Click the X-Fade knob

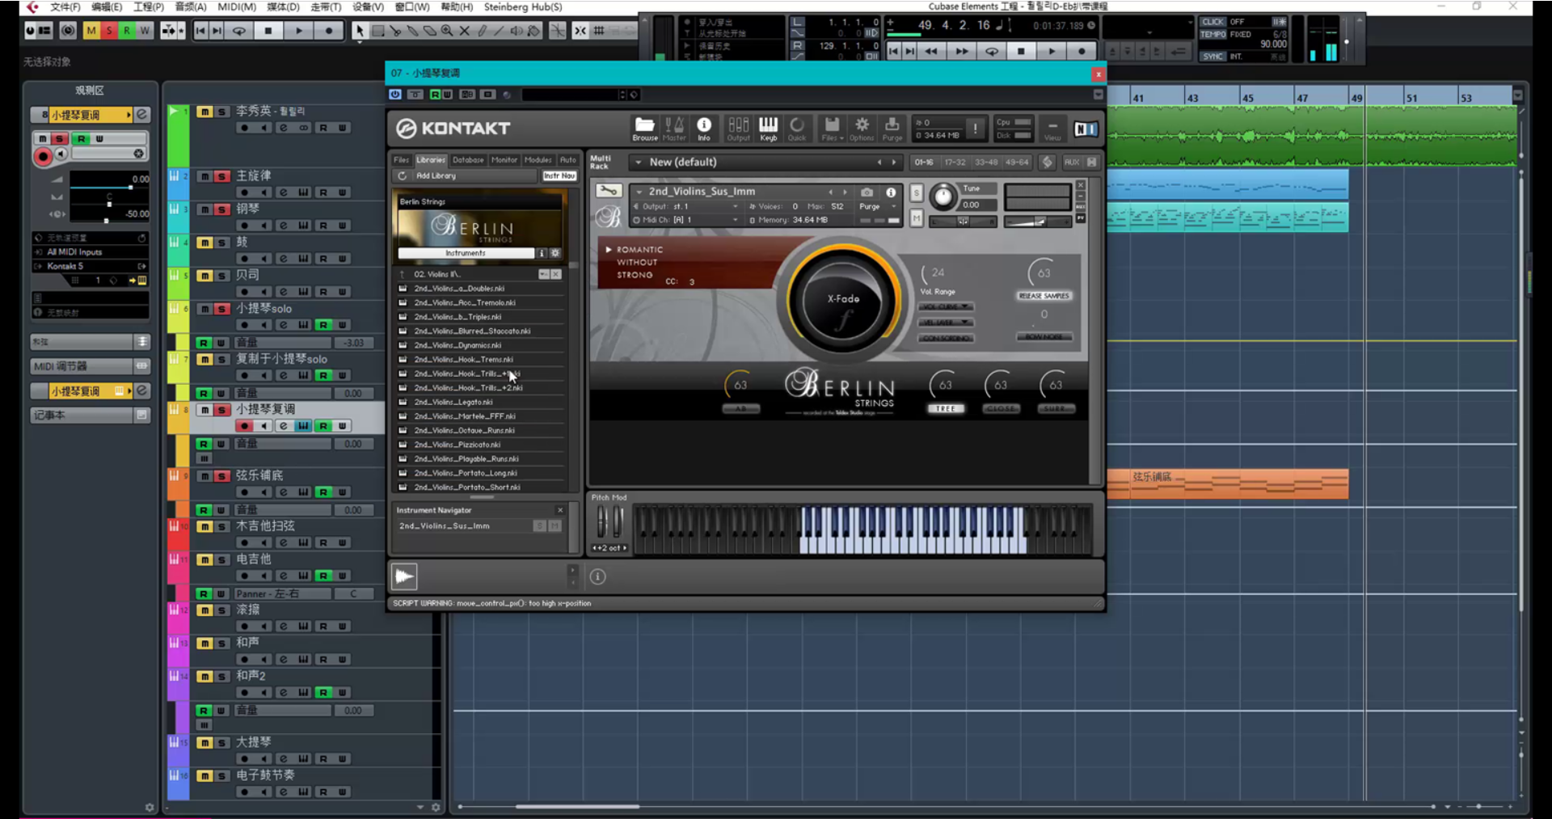842,300
